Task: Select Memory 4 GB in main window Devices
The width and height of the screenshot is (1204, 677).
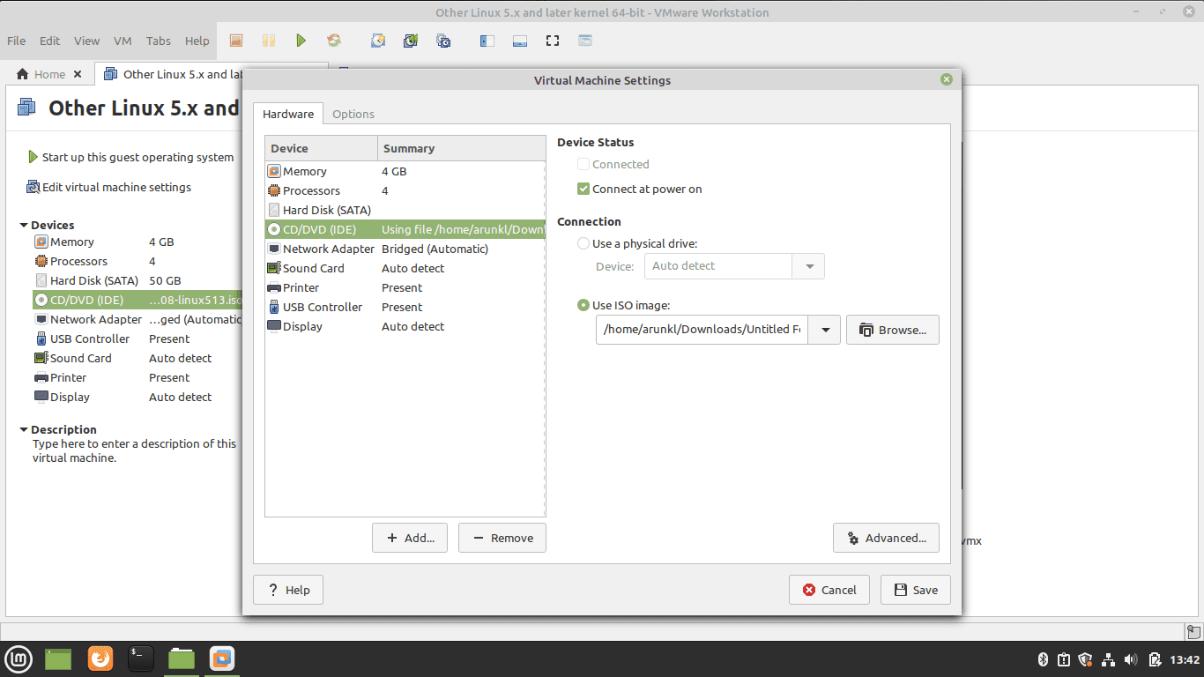Action: coord(137,242)
